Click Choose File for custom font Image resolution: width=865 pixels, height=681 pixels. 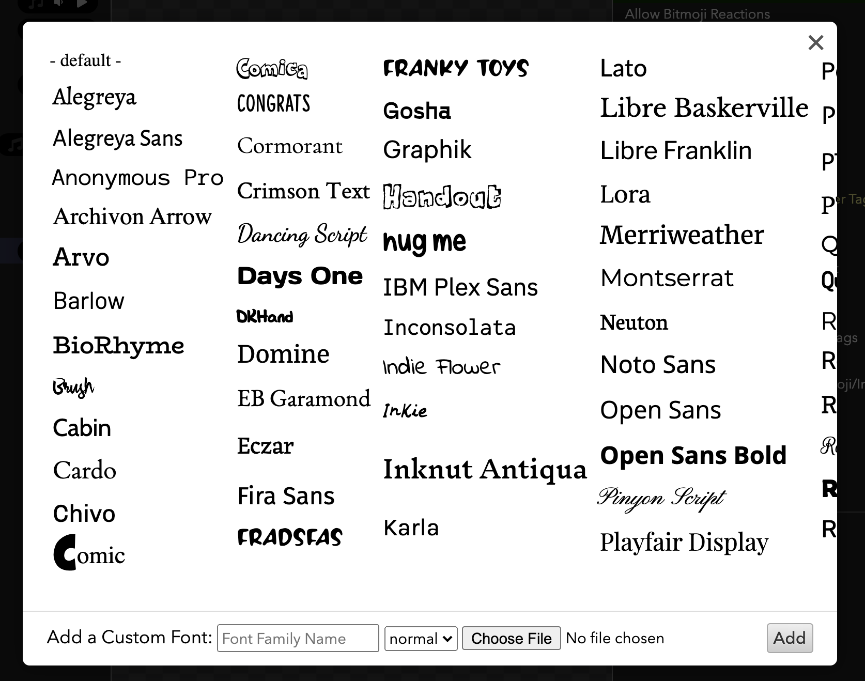pyautogui.click(x=511, y=639)
